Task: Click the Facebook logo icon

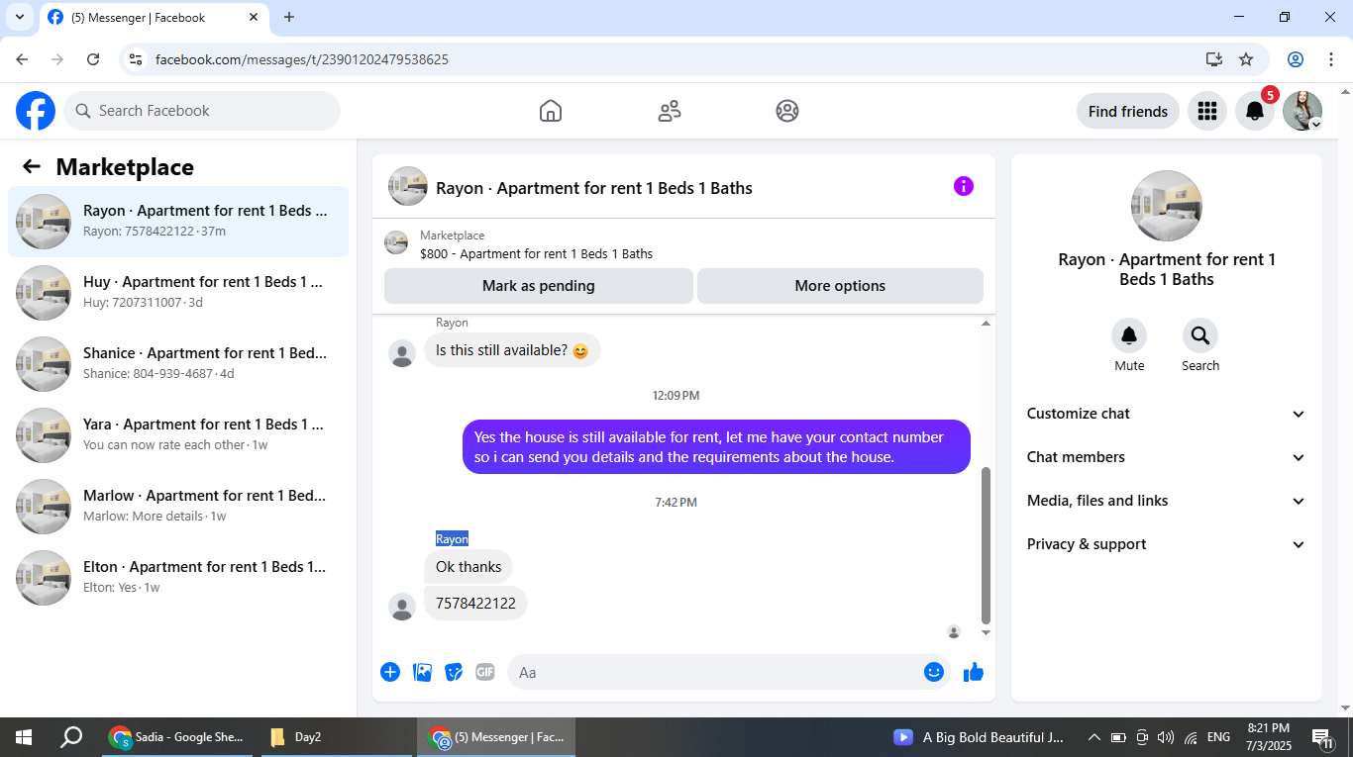Action: 36,111
